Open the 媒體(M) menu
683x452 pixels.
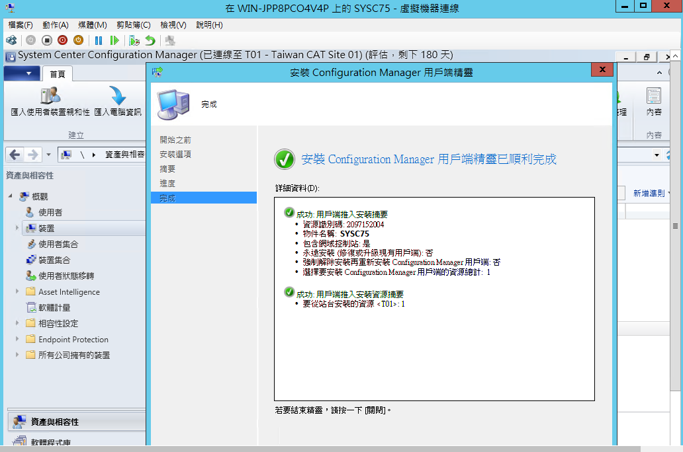coord(93,25)
